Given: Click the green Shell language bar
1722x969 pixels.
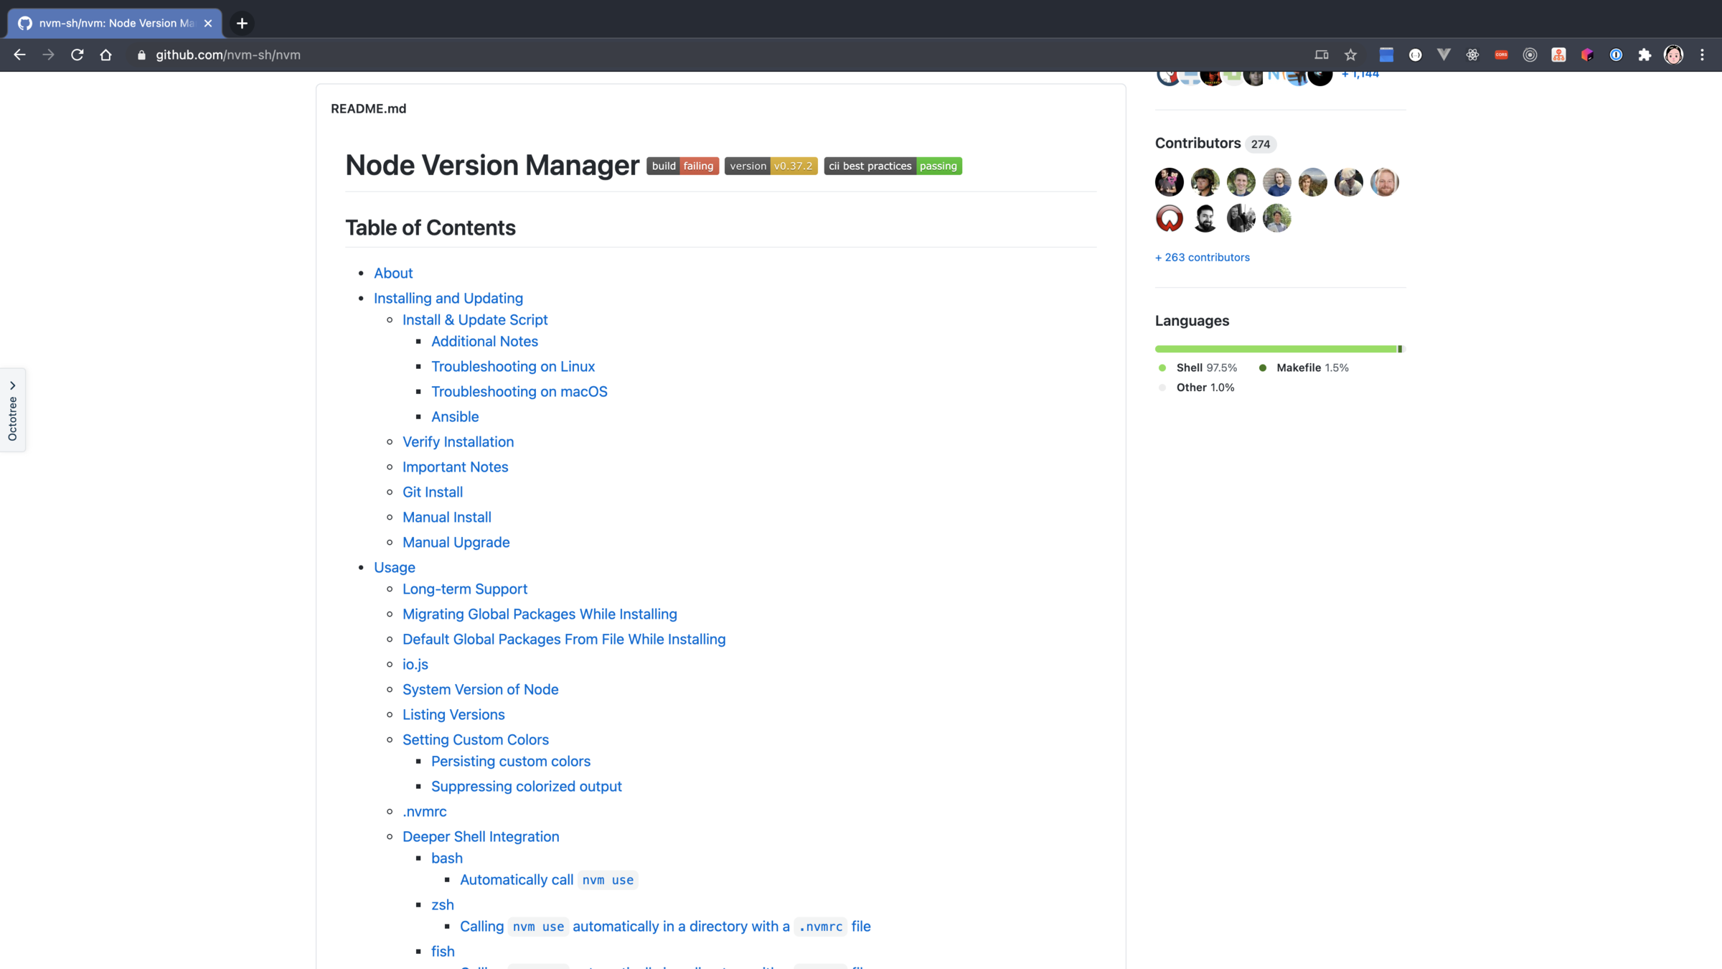Looking at the screenshot, I should [1275, 349].
